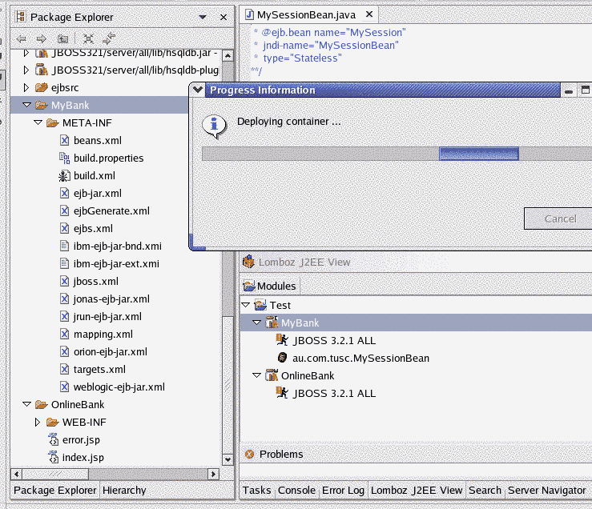
Task: Select the jboss.xml file in tree
Action: point(95,282)
